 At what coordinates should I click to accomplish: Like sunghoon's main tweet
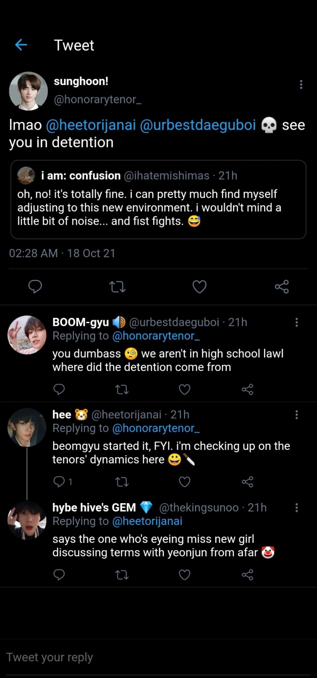[x=199, y=287]
